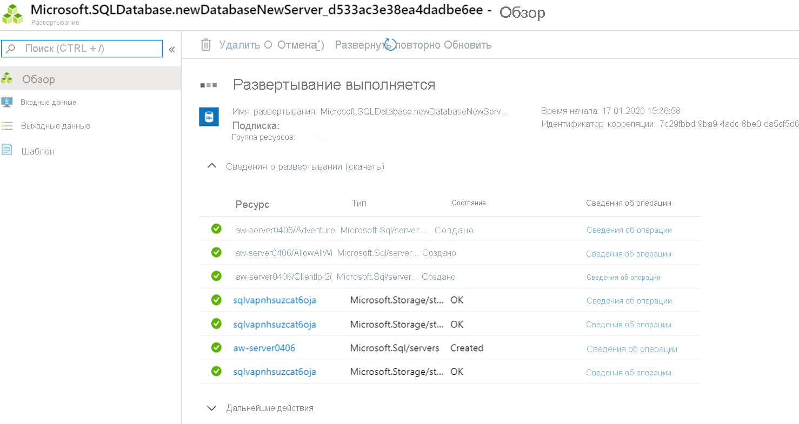Click the Выходные данные list icon
799x424 pixels.
click(x=7, y=126)
